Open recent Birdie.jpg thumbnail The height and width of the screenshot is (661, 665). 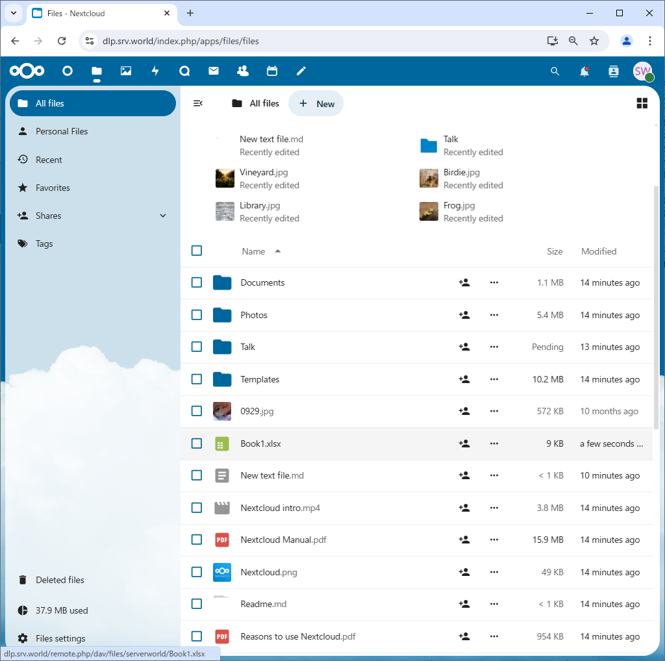429,179
